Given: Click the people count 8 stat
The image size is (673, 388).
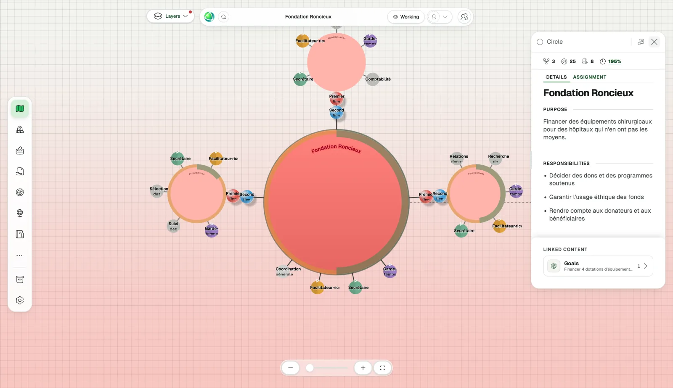Looking at the screenshot, I should coord(588,61).
